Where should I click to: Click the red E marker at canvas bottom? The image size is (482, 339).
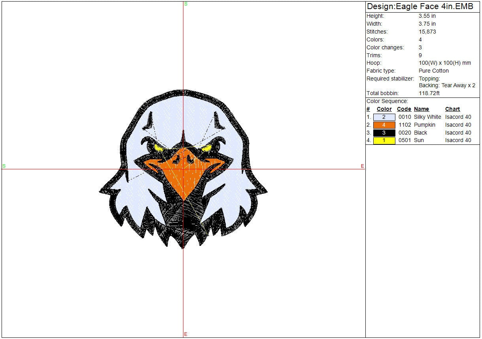tap(186, 334)
